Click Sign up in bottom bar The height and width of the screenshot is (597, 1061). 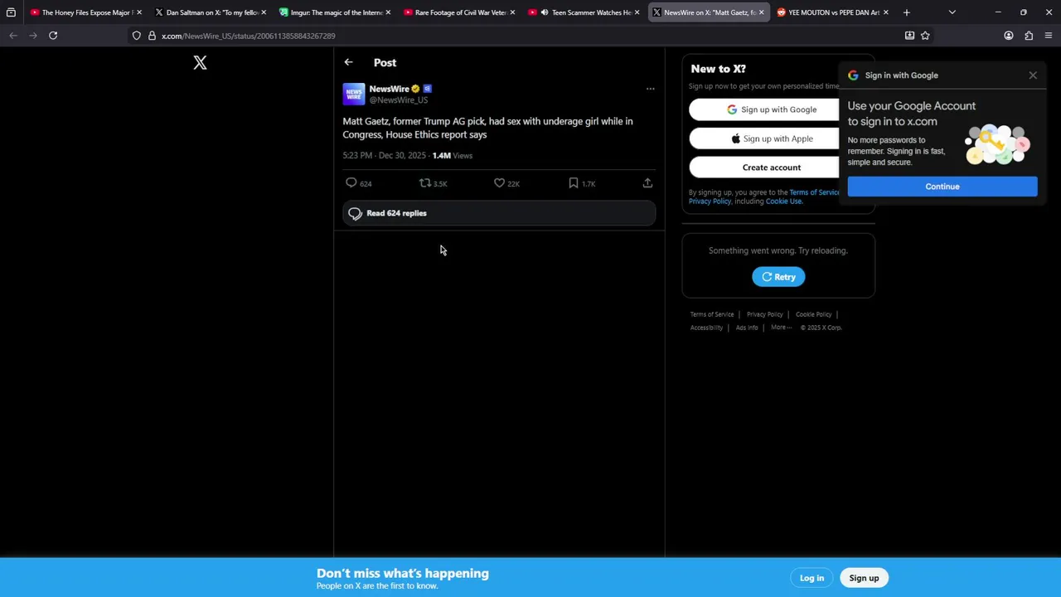[x=864, y=578]
